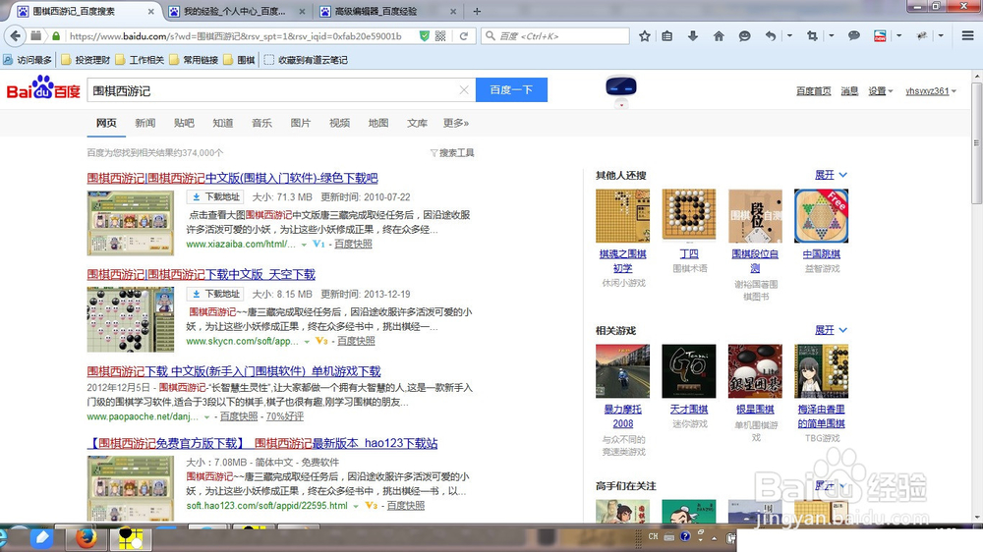The height and width of the screenshot is (552, 983).
Task: Expand the 其他人还搜 section with 展开
Action: pyautogui.click(x=831, y=175)
